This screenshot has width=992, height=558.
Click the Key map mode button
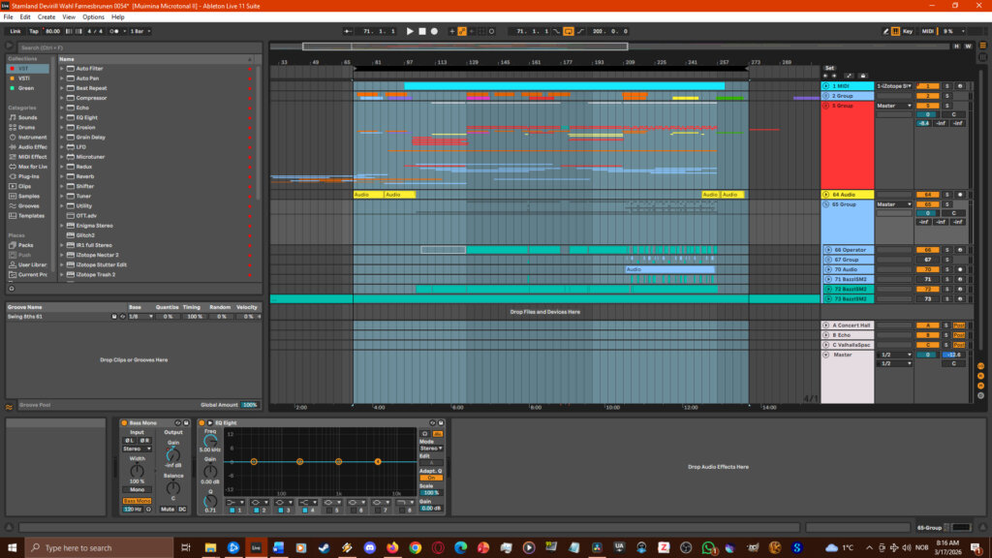pos(907,31)
